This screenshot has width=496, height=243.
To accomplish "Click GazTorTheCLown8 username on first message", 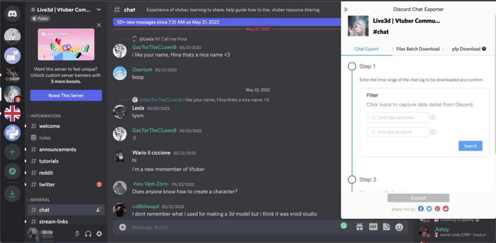I will (154, 48).
